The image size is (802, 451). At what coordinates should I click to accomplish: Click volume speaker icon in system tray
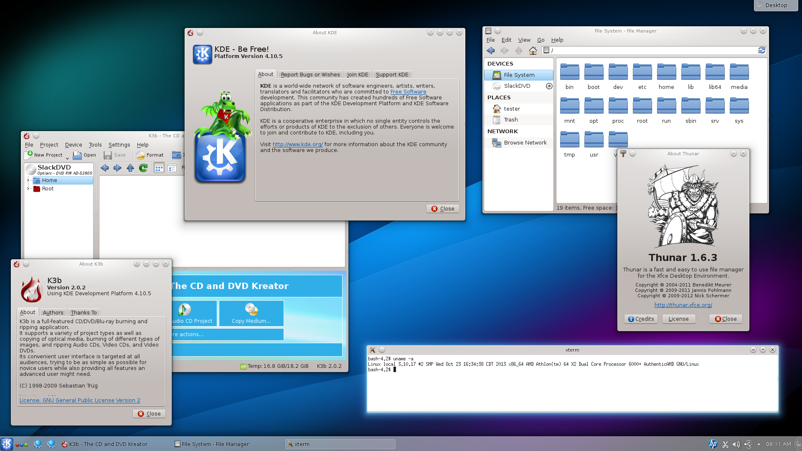tap(736, 444)
